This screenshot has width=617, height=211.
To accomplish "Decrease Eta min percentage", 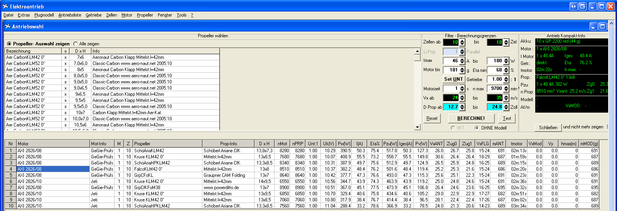I will coord(507,72).
